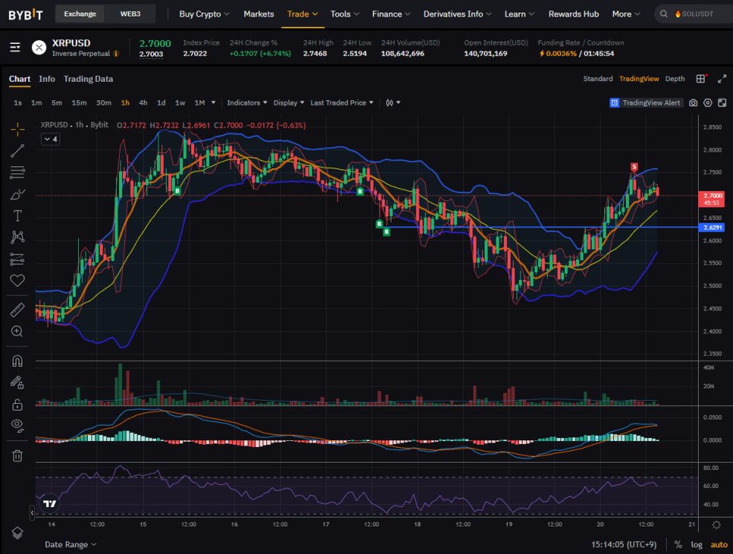The width and height of the screenshot is (733, 554).
Task: Switch to the Info tab
Action: pos(47,79)
